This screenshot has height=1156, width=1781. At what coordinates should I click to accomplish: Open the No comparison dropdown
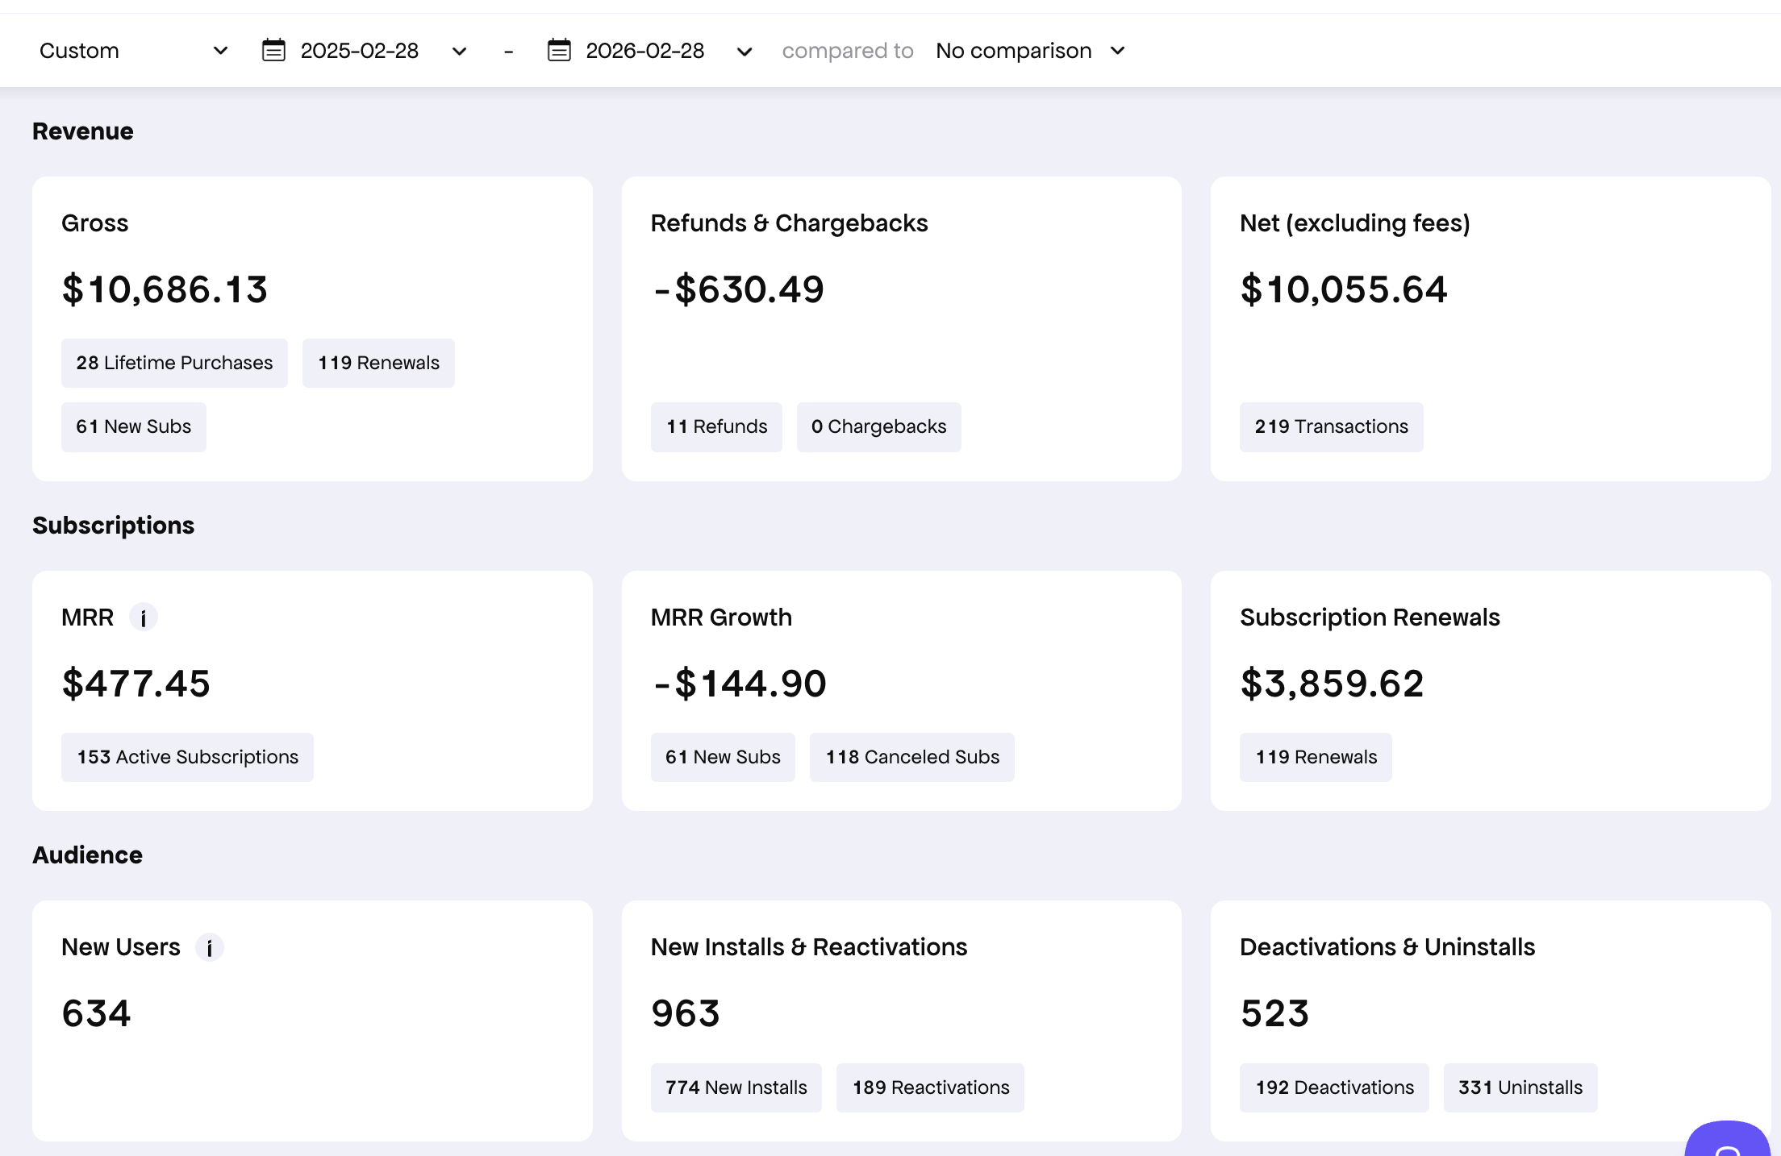[1030, 51]
